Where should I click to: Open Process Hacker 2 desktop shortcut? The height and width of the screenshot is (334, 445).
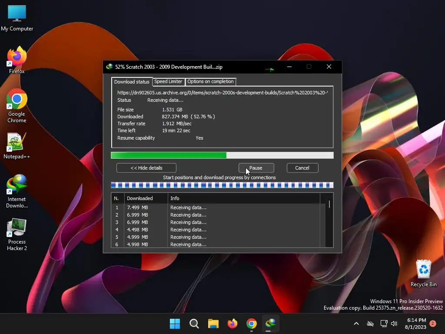coord(17,234)
